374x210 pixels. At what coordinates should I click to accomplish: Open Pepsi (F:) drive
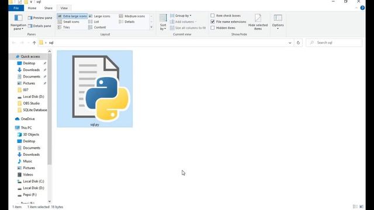pyautogui.click(x=30, y=194)
